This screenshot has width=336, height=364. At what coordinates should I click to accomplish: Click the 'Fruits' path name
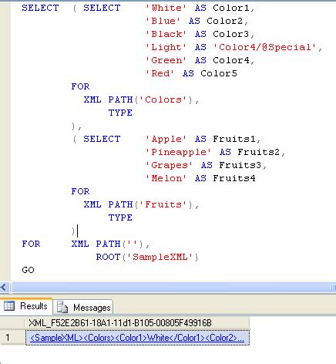(x=163, y=204)
